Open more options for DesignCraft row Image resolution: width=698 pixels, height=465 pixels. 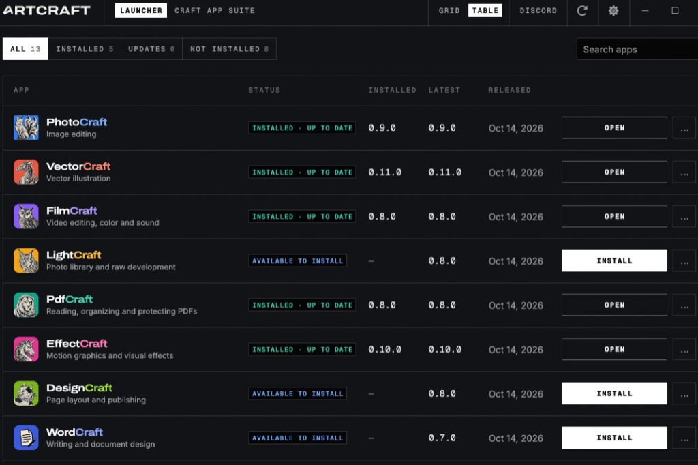click(684, 393)
